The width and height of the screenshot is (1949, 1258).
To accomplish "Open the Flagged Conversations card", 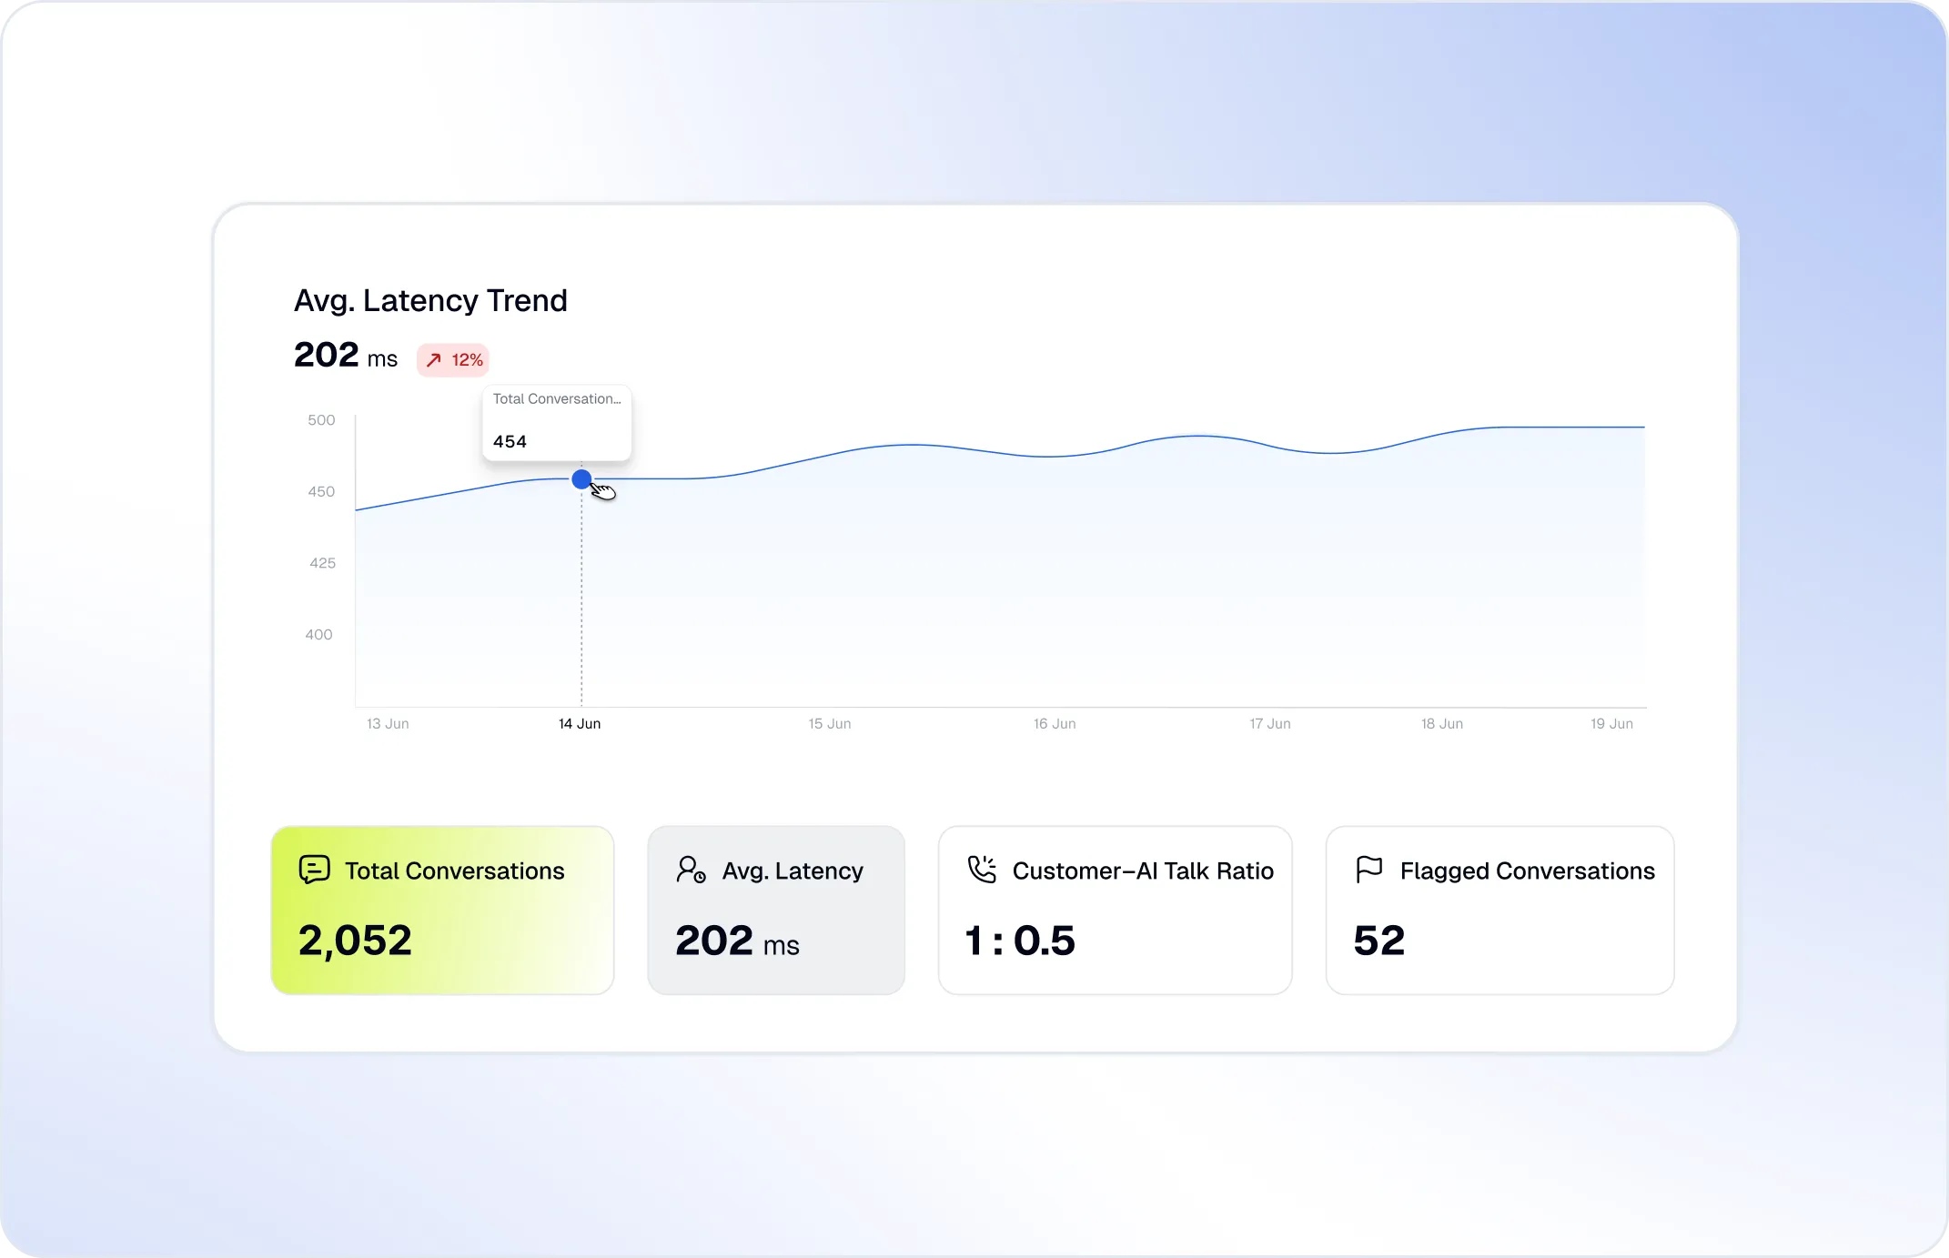I will pos(1500,910).
